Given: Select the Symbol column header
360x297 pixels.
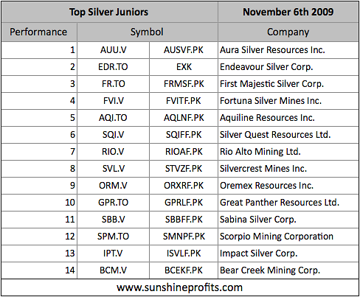Looking at the screenshot, I should 148,32.
